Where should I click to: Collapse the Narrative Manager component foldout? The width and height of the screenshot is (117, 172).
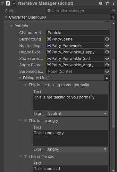pyautogui.click(x=2, y=4)
